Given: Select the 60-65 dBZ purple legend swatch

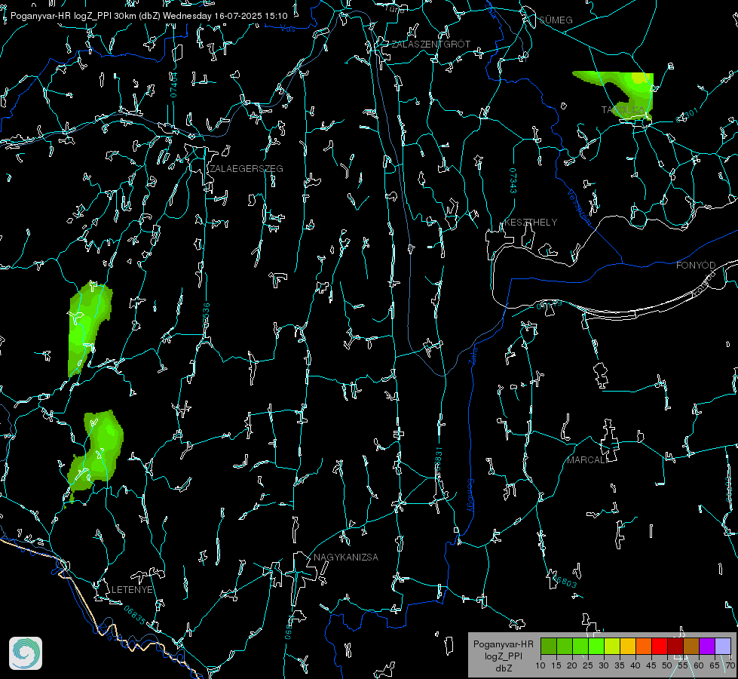Looking at the screenshot, I should tap(706, 646).
